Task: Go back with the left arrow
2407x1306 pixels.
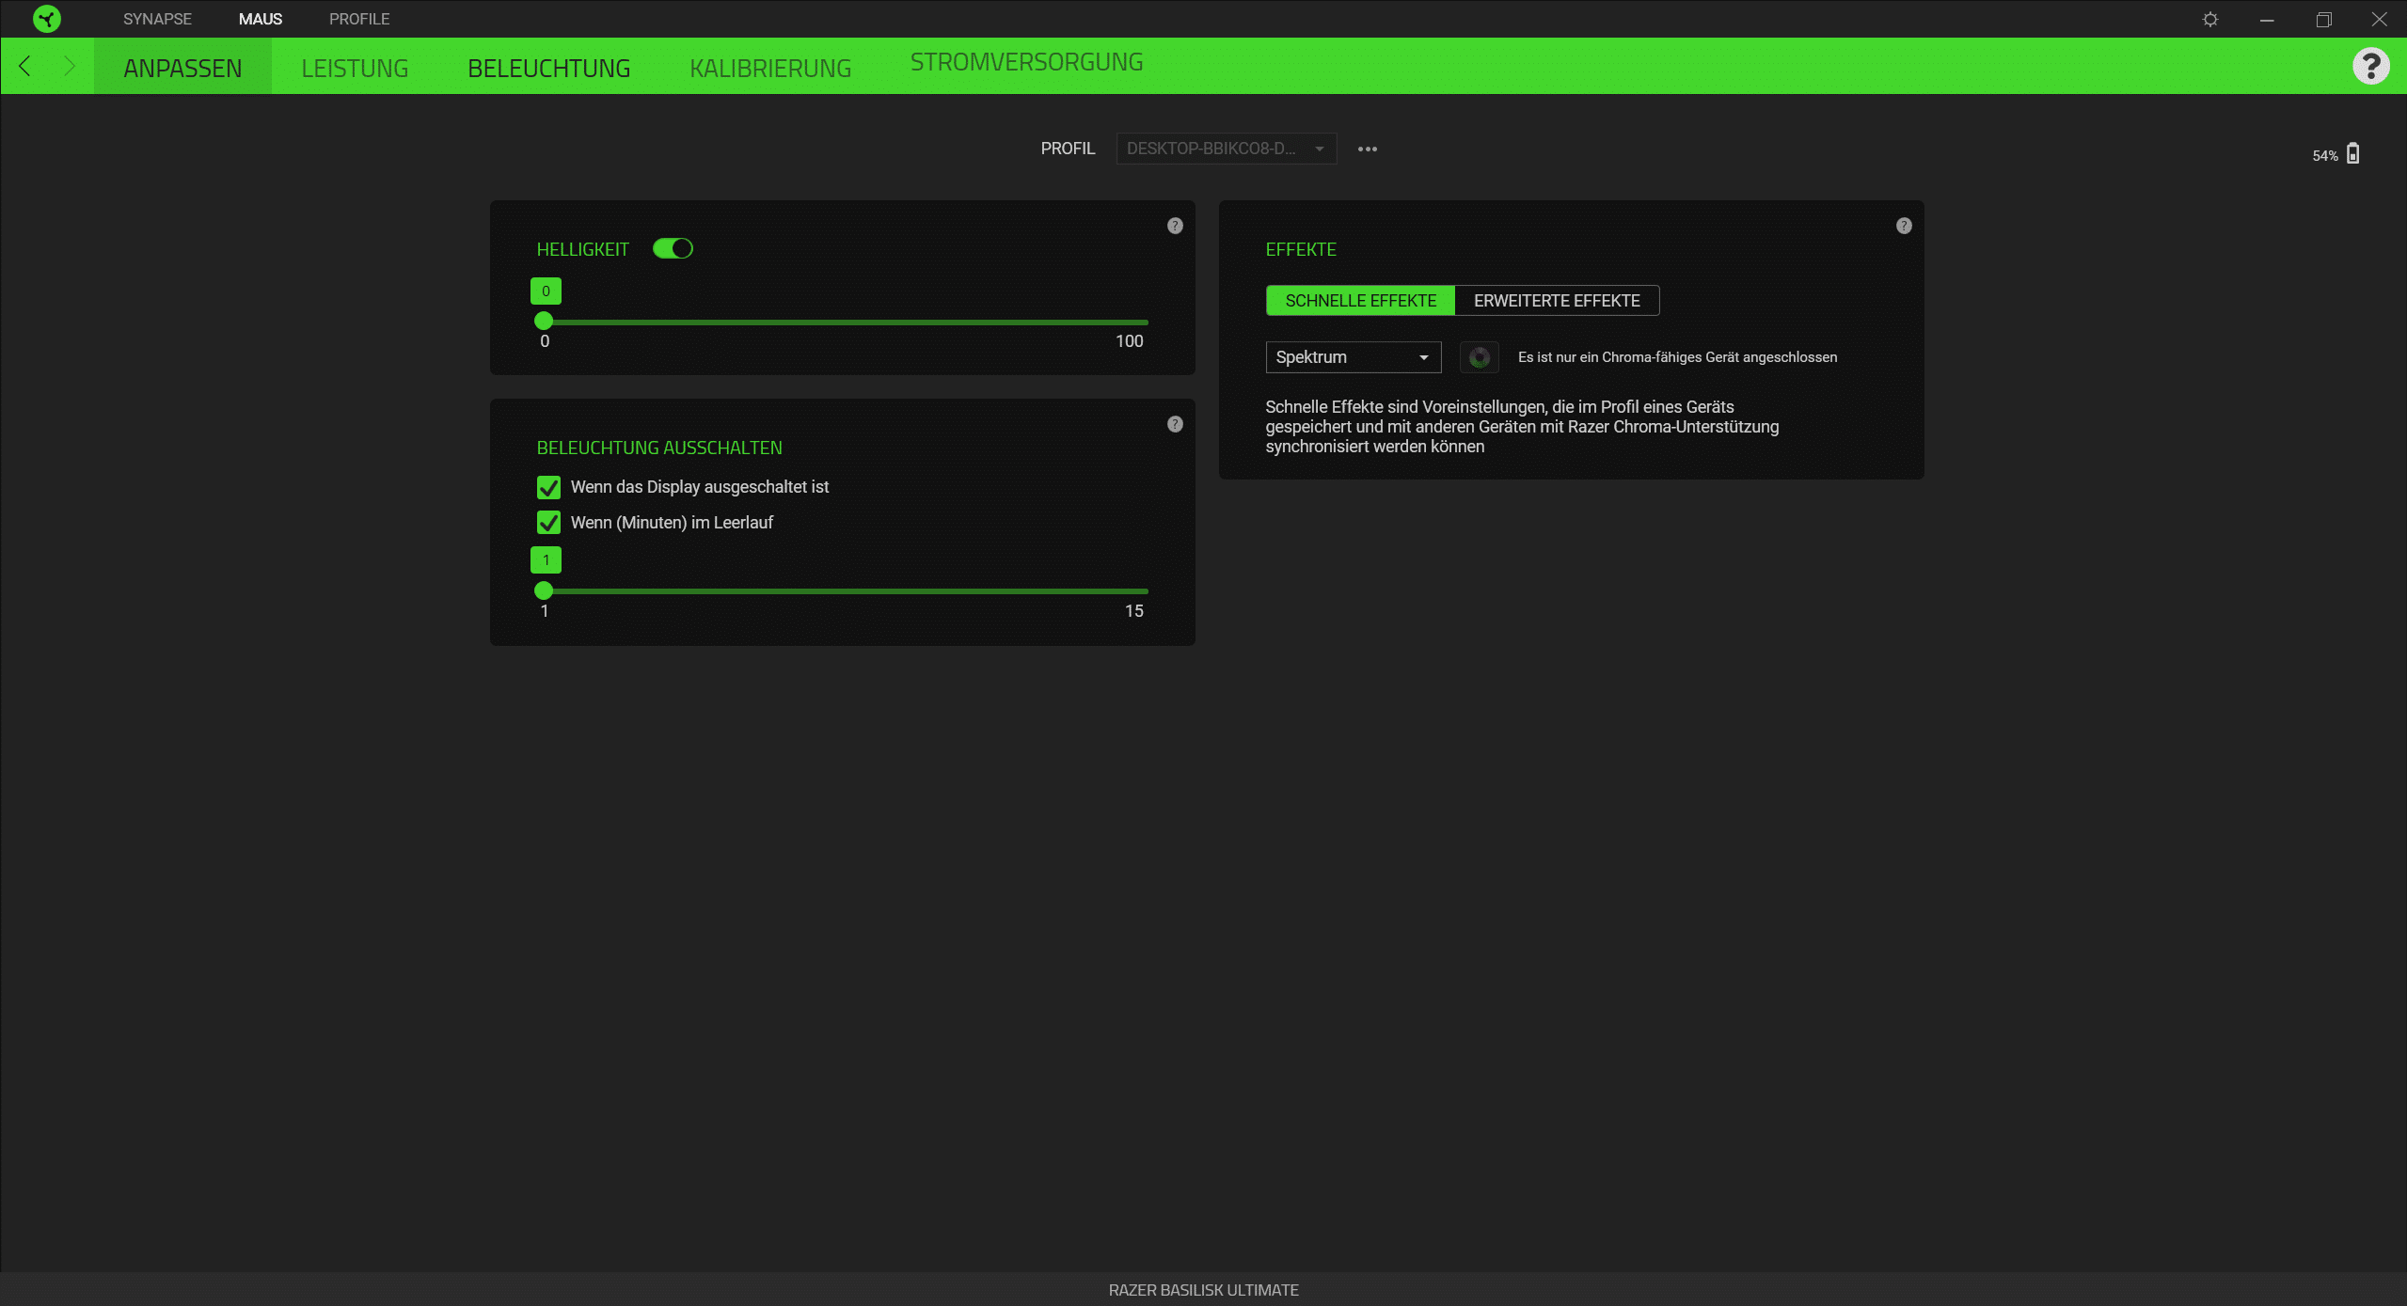Action: point(25,66)
